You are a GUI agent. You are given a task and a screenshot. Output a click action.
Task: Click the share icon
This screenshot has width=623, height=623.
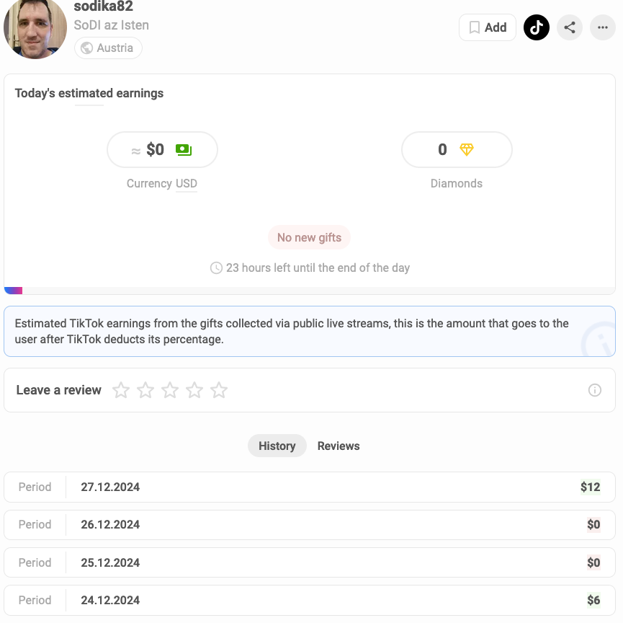click(570, 27)
